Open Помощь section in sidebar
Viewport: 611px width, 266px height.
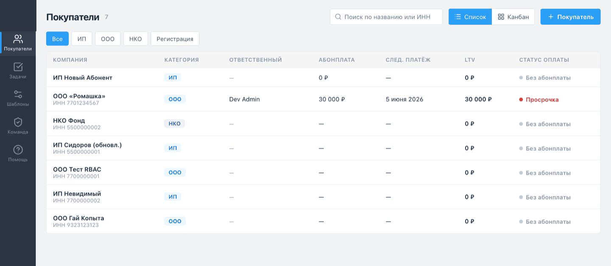[18, 154]
